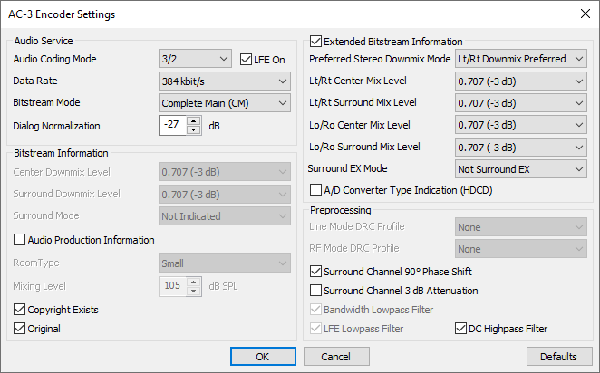This screenshot has width=600, height=373.
Task: Enable Surround Channel 3 dB Attenuation
Action: (315, 291)
